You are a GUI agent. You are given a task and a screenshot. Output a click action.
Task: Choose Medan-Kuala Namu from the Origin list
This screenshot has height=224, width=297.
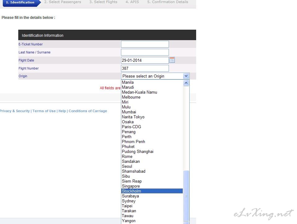pos(152,92)
